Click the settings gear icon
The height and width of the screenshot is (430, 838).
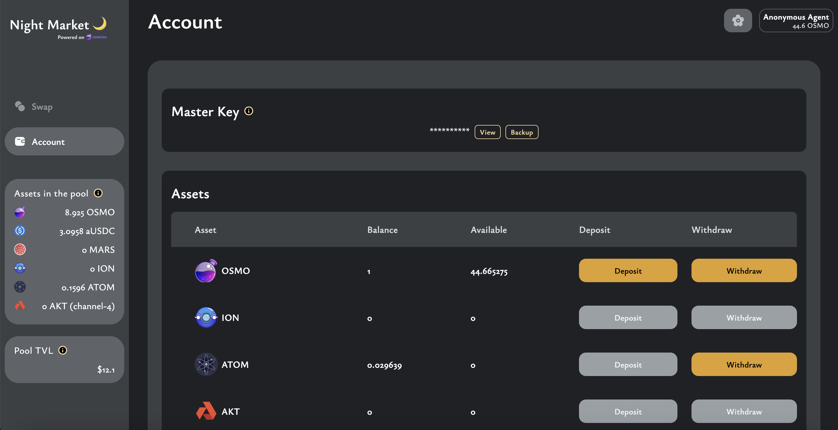pyautogui.click(x=737, y=21)
